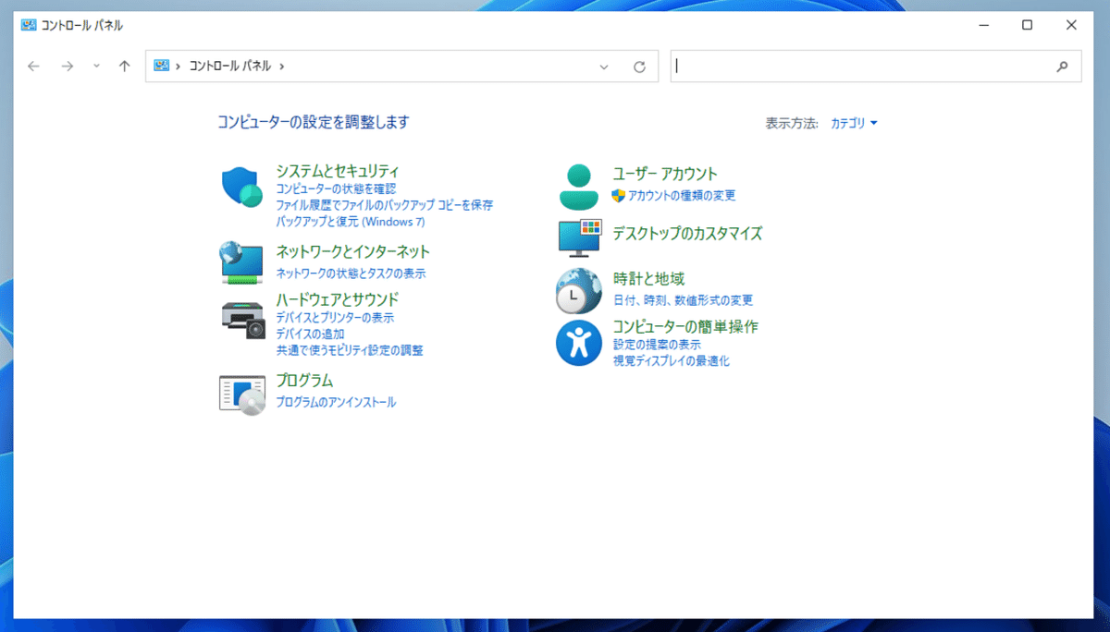Open 共通で使うモビリティ設定の調整 link
This screenshot has height=632, width=1110.
pyautogui.click(x=350, y=350)
